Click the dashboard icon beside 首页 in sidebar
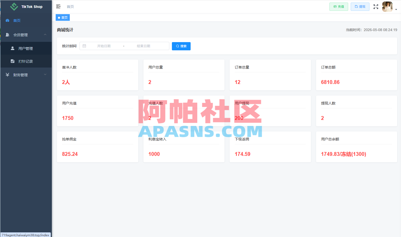The width and height of the screenshot is (401, 237). [x=7, y=20]
